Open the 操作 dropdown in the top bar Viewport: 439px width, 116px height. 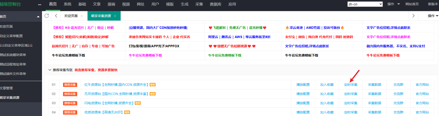(393, 4)
